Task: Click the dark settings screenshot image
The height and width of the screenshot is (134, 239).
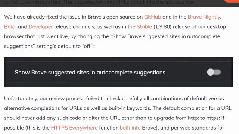Action: [x=118, y=72]
